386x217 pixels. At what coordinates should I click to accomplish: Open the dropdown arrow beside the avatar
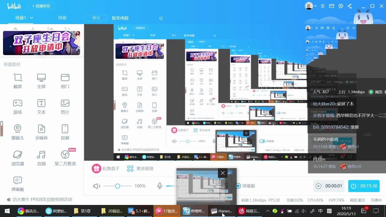pos(315,6)
